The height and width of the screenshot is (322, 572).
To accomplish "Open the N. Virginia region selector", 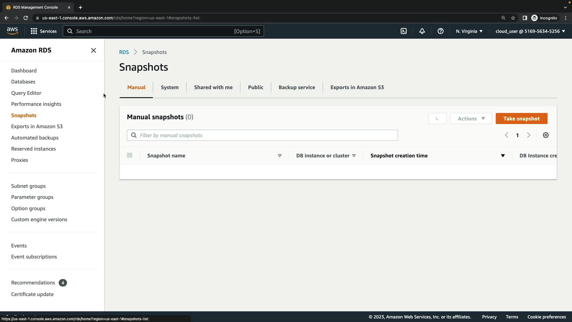I will 469,31.
